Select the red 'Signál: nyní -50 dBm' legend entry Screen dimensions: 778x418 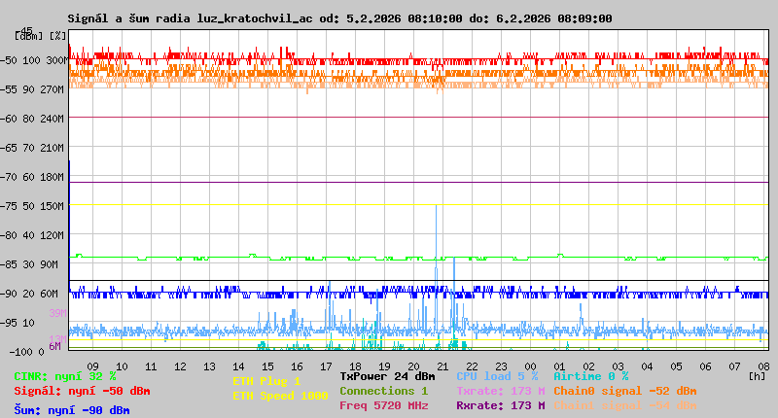click(x=82, y=391)
